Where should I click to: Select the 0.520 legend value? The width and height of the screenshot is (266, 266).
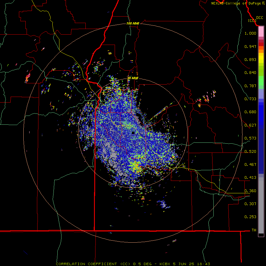coord(250,152)
